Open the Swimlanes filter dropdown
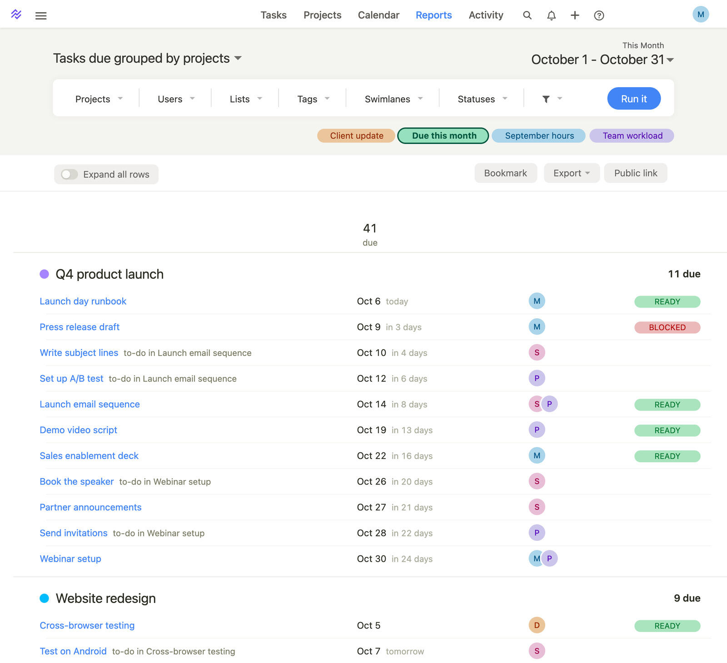Screen dimensions: 727x663 (393, 99)
